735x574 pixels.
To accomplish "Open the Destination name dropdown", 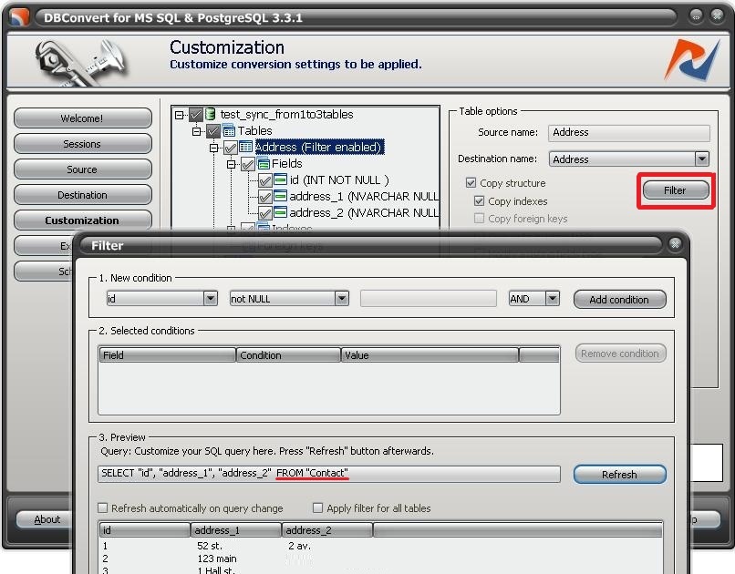I will click(702, 159).
